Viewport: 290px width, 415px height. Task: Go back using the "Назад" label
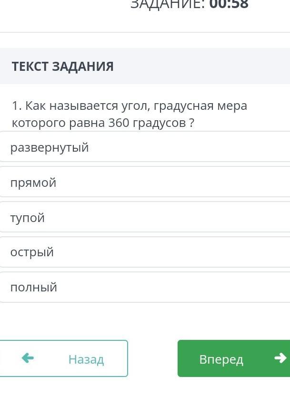pyautogui.click(x=86, y=359)
